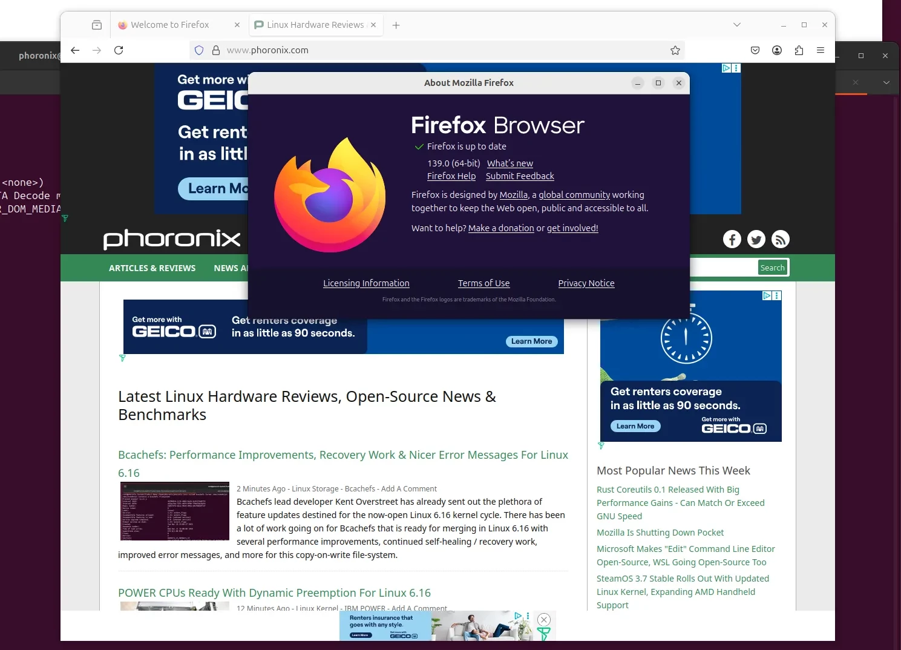Open the hamburger application menu
The image size is (901, 650).
(x=821, y=50)
